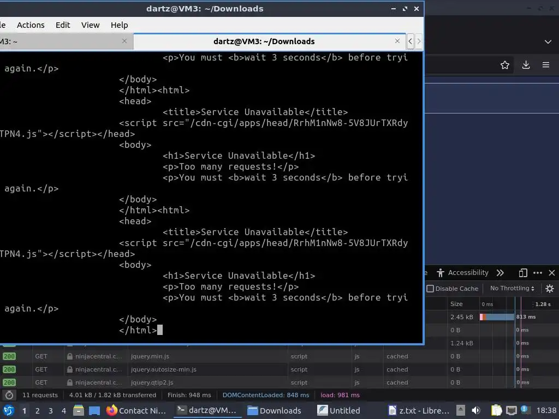Open the volume control tray icon
This screenshot has width=559, height=419.
[476, 410]
